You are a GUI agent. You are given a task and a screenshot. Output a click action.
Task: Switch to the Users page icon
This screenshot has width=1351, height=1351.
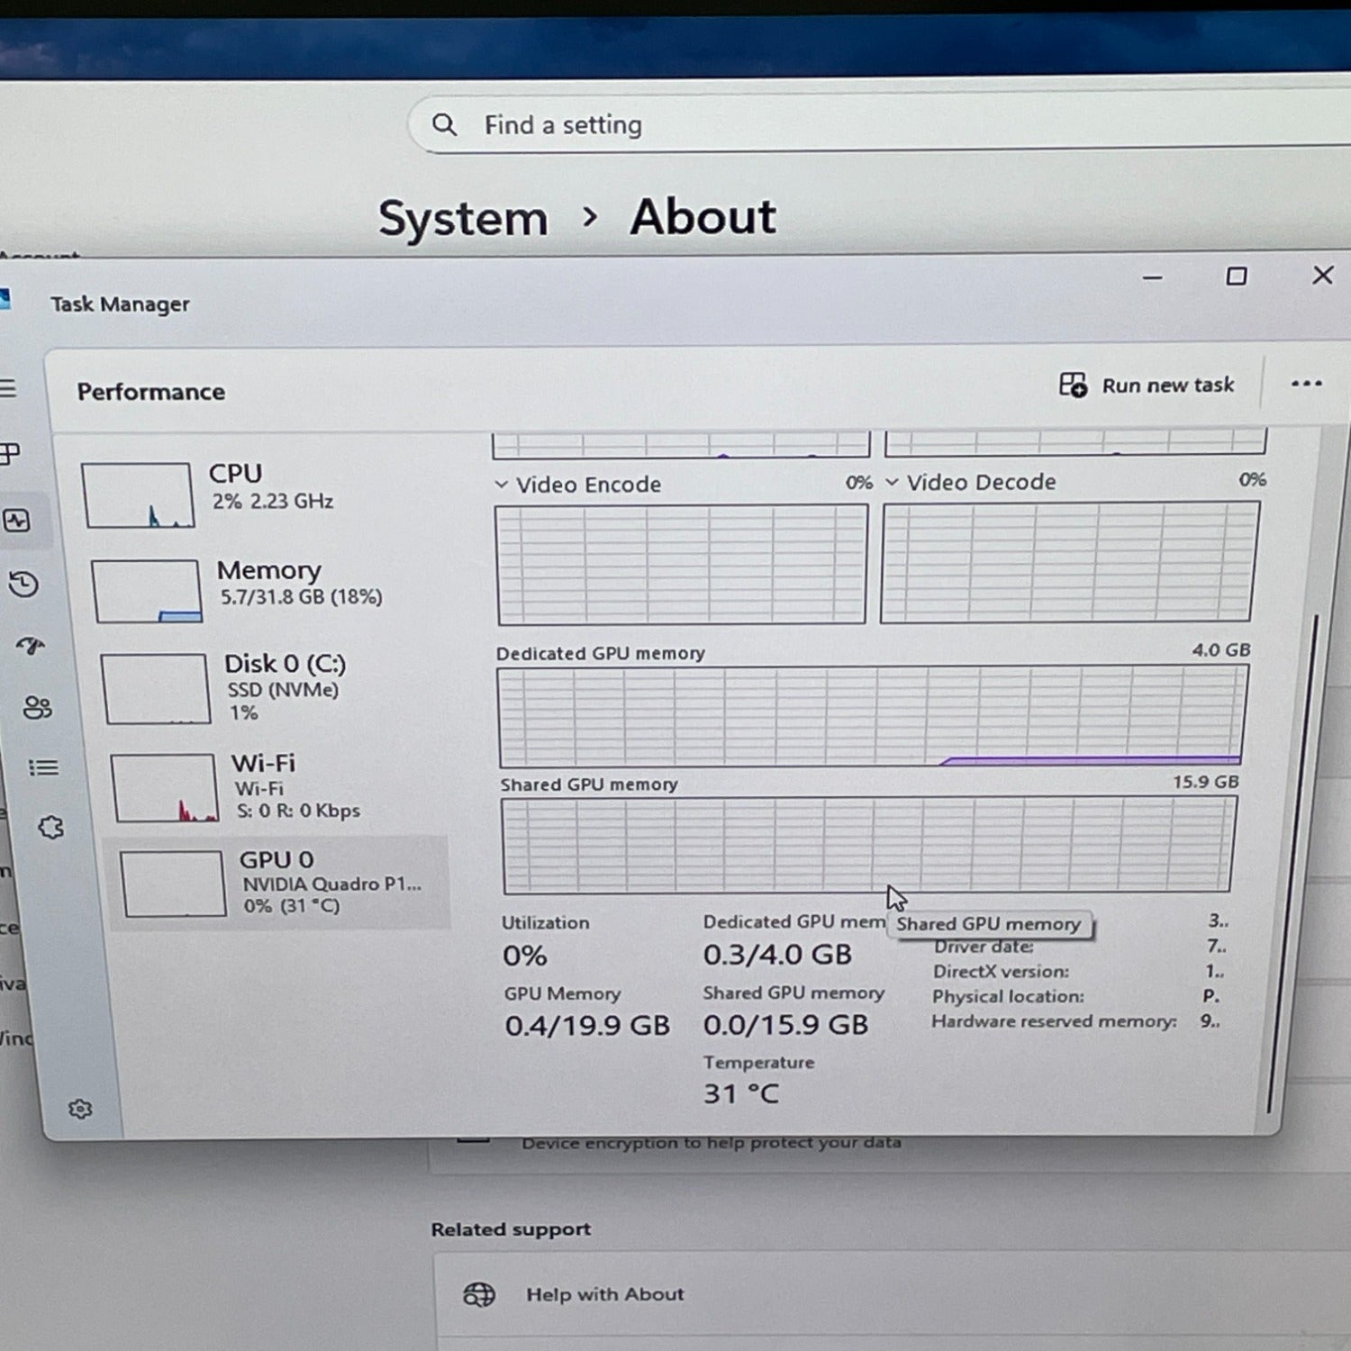point(37,707)
